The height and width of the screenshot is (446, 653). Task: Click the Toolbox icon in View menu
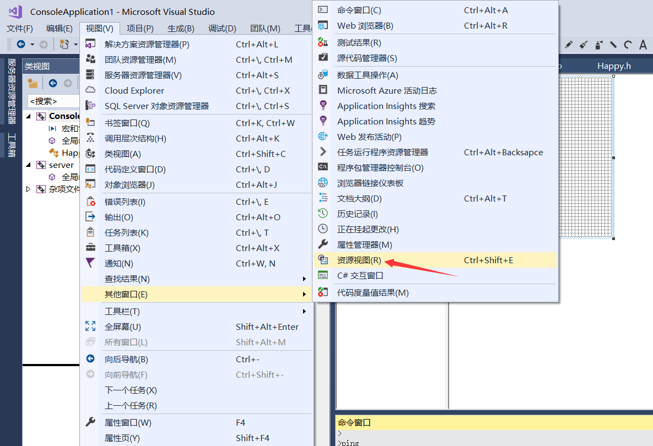(x=90, y=248)
